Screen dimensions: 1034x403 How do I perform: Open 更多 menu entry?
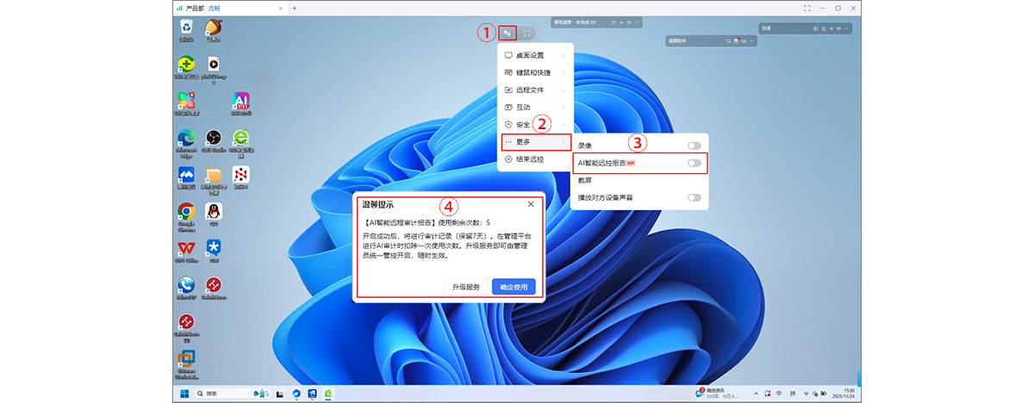tap(535, 142)
